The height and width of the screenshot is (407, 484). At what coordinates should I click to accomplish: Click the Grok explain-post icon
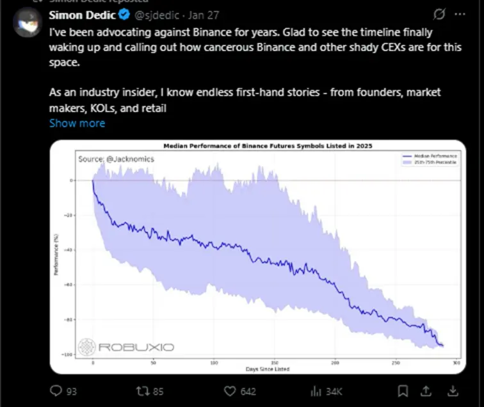coord(440,15)
